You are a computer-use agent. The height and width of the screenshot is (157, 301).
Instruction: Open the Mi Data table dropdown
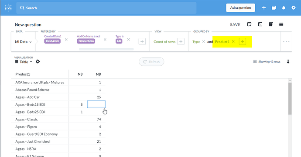coord(23,42)
